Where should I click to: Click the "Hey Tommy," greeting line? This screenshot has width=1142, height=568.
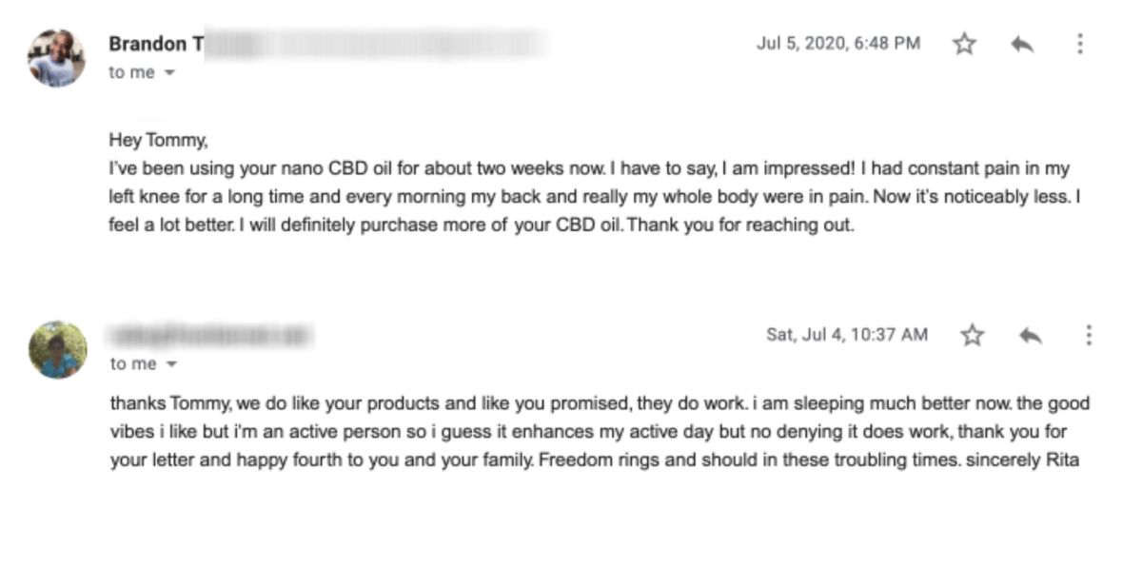click(158, 141)
